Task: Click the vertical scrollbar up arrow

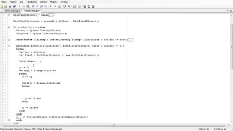Action: pyautogui.click(x=232, y=15)
